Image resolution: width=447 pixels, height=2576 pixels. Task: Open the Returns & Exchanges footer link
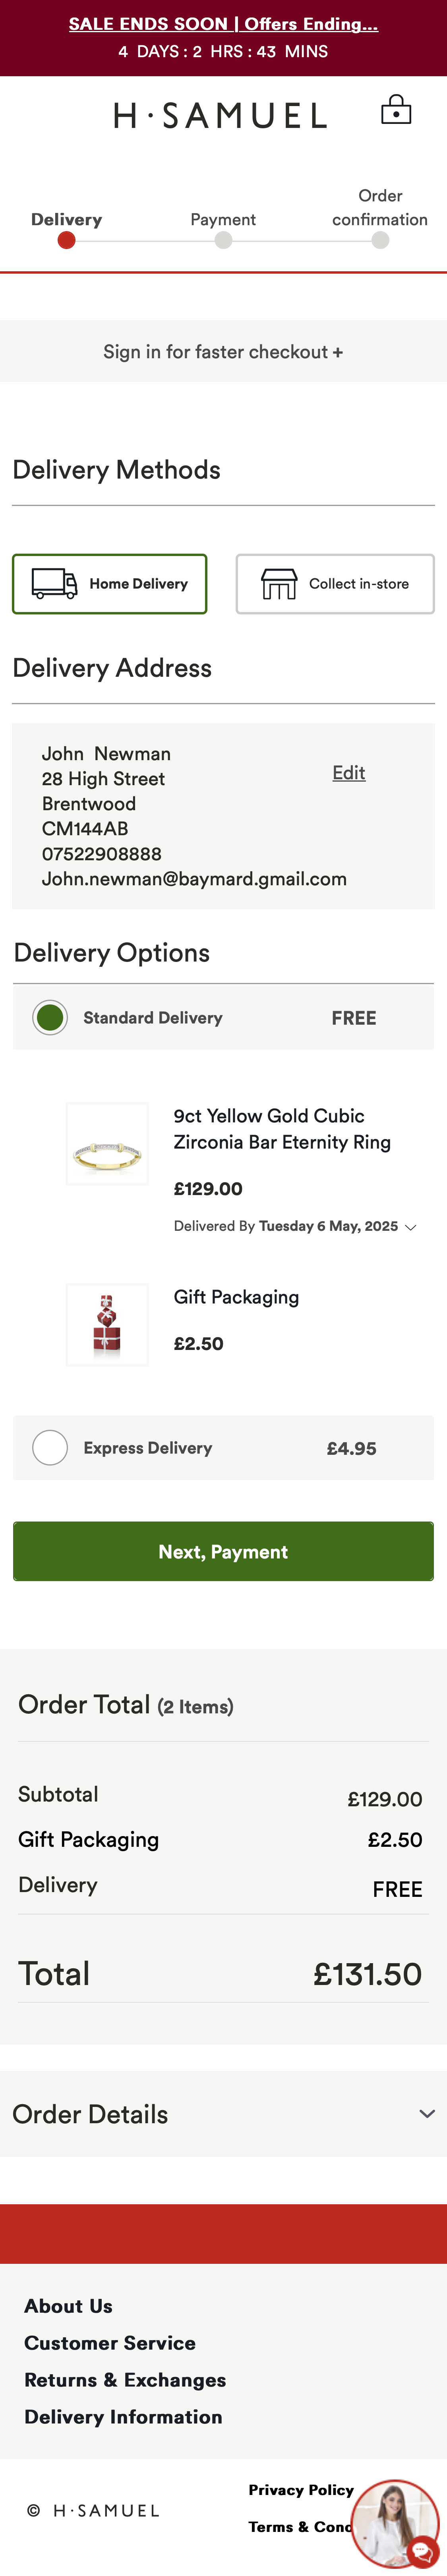click(x=125, y=2379)
